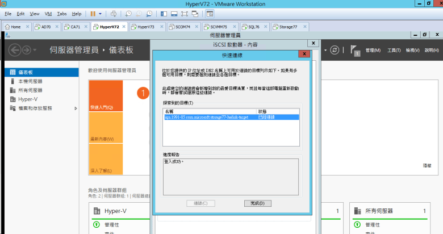
Task: Switch to the SCVMM75 tab
Action: 217,27
